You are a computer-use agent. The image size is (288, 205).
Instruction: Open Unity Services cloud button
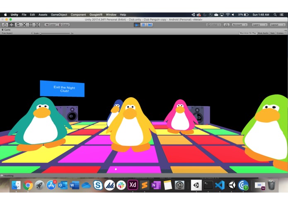pyautogui.click(x=227, y=25)
